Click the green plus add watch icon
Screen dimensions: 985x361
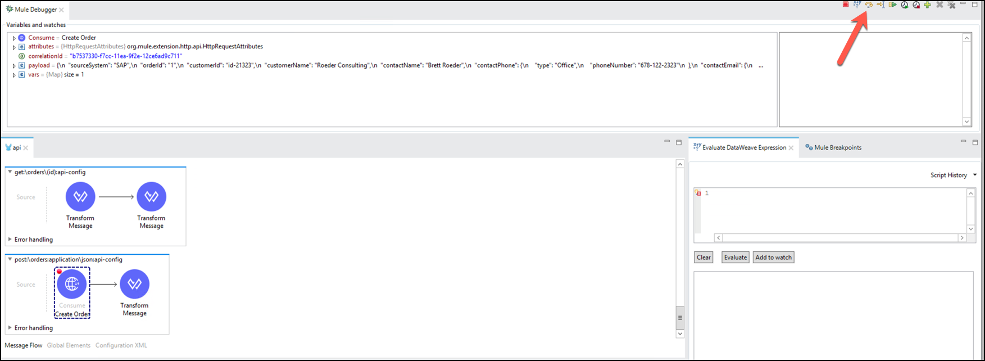coord(927,4)
